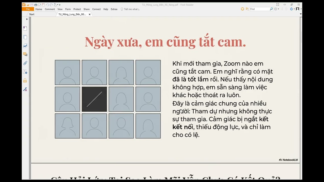Viewport: 324px width, 182px height.
Task: Redo the last action
Action: 51,5
